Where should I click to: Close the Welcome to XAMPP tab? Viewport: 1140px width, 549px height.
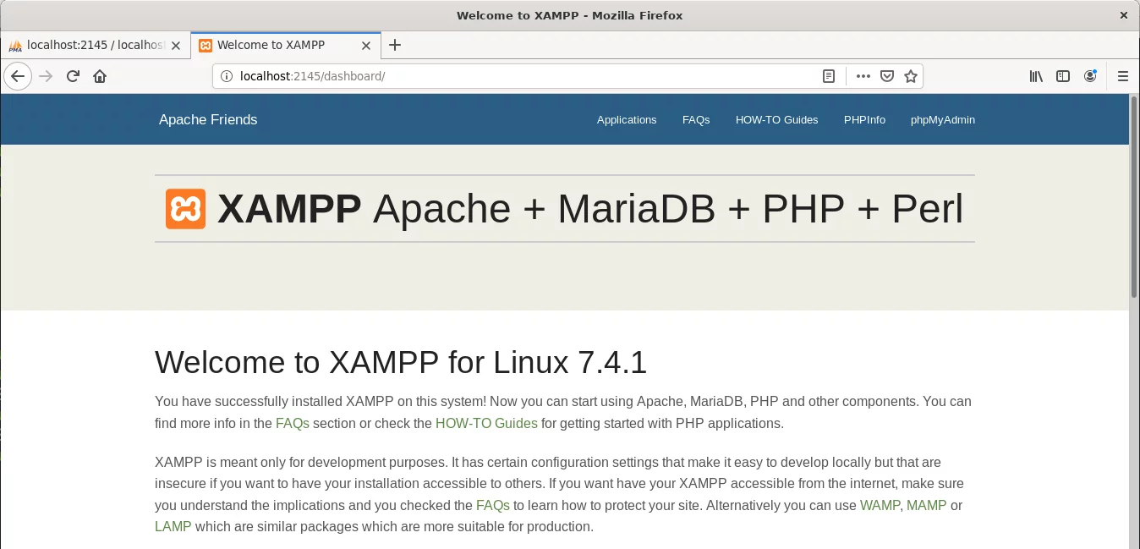click(x=366, y=46)
